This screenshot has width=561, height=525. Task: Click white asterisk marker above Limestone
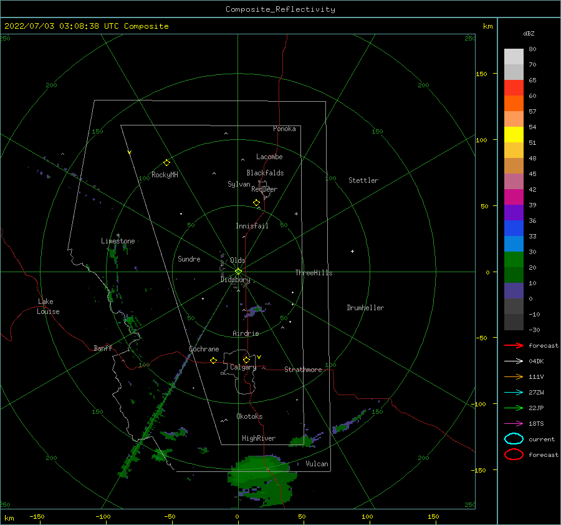point(118,235)
